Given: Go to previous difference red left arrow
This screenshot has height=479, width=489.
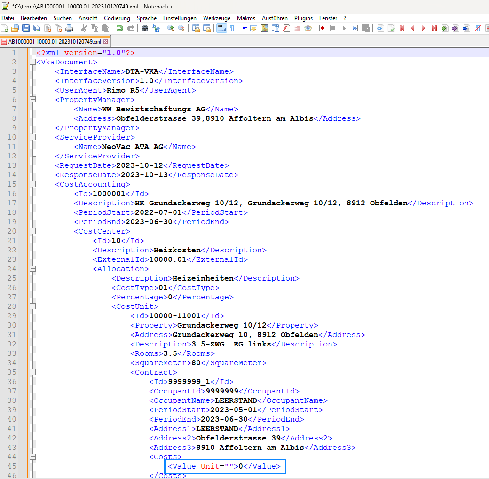Looking at the screenshot, I should pos(413,29).
